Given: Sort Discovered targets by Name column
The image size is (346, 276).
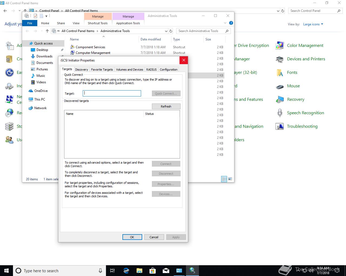Looking at the screenshot, I should coord(104,114).
